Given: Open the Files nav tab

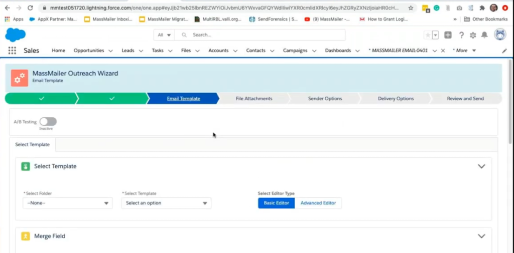Looking at the screenshot, I should tap(186, 51).
